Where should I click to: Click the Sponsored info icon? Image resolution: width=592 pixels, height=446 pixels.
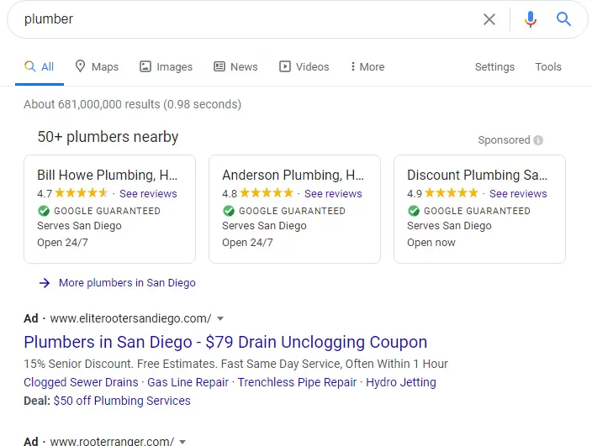[538, 140]
